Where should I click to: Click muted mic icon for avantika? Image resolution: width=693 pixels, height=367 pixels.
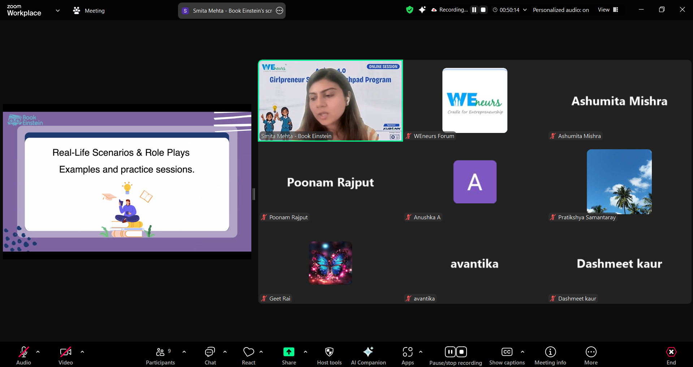coord(408,299)
